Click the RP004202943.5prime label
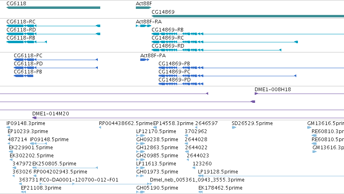This screenshot has height=194, width=344. [60, 172]
